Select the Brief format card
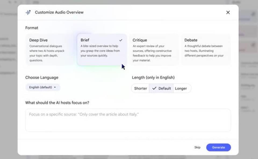Screen dimensions: 258x159 pyautogui.click(x=102, y=50)
